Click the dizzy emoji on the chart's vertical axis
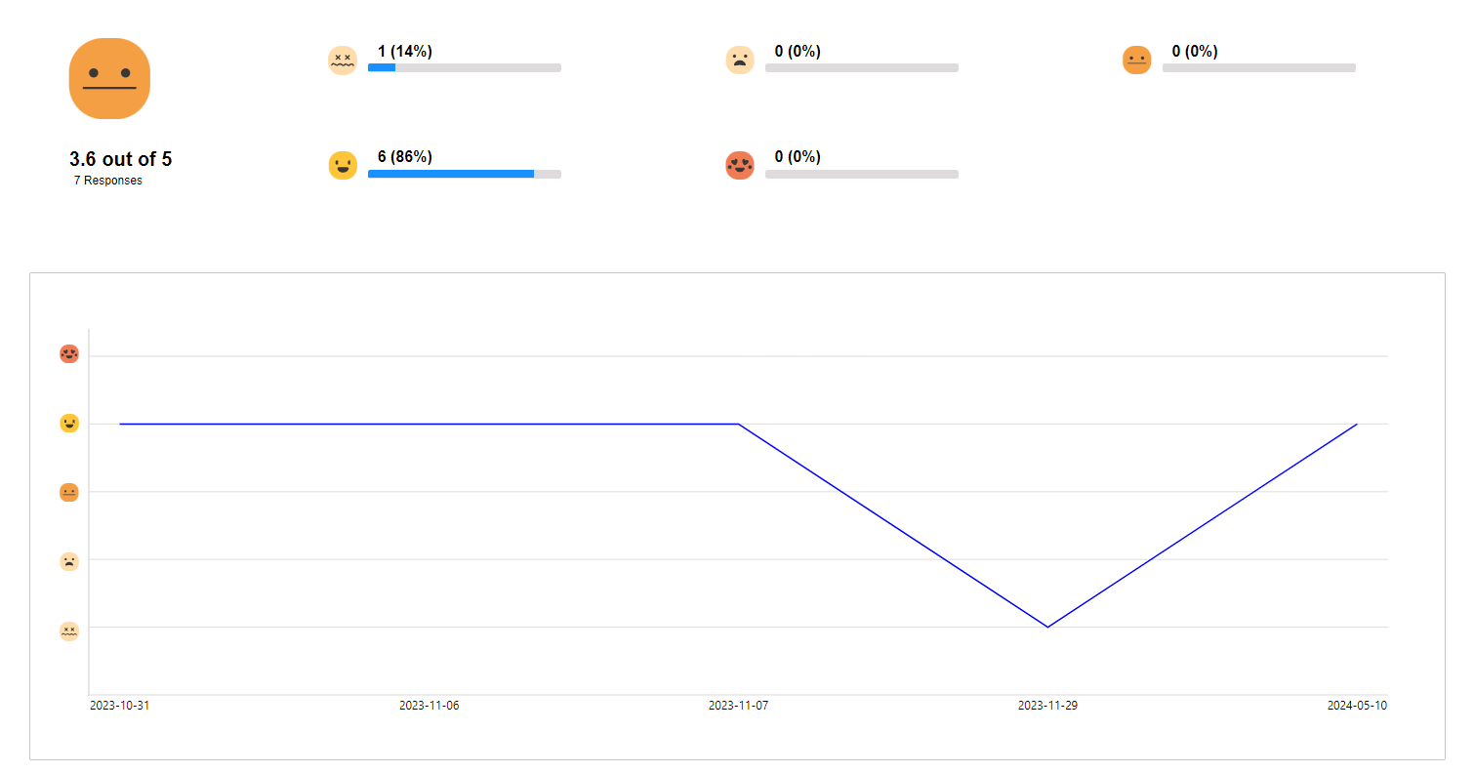1474x773 pixels. tap(69, 631)
